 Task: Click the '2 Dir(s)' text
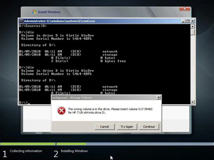click(x=60, y=61)
